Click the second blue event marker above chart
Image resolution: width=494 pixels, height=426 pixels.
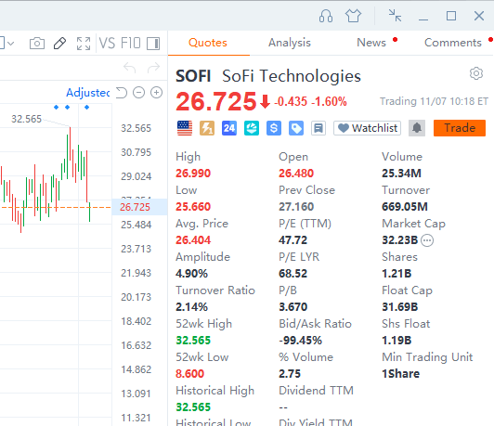(67, 108)
